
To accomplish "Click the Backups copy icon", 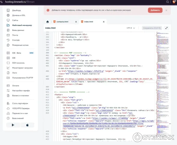I will click(8, 45).
